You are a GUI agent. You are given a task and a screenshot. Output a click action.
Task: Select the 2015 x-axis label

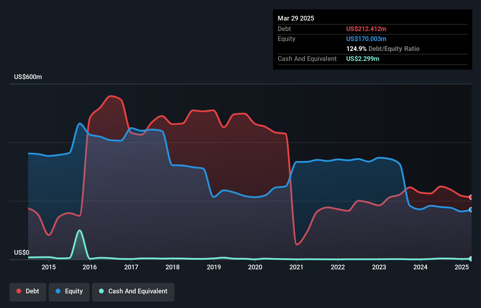pyautogui.click(x=49, y=267)
